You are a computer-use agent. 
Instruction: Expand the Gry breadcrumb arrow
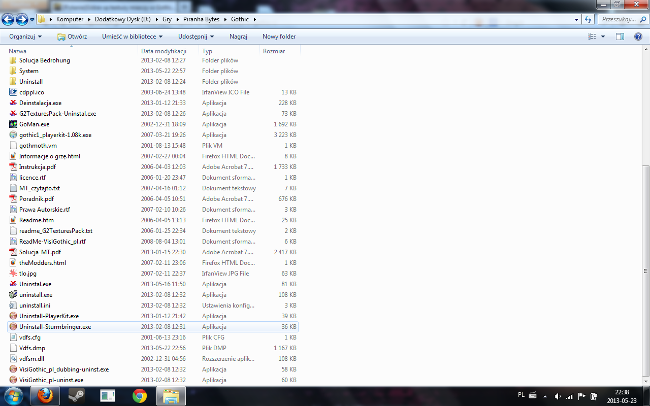177,19
